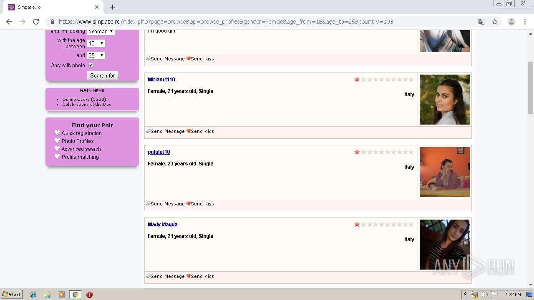This screenshot has width=534, height=300.
Task: View site security lock information
Action: pyautogui.click(x=52, y=22)
